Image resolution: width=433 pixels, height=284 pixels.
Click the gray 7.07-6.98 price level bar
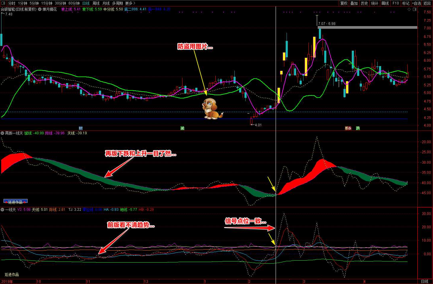(x=367, y=28)
